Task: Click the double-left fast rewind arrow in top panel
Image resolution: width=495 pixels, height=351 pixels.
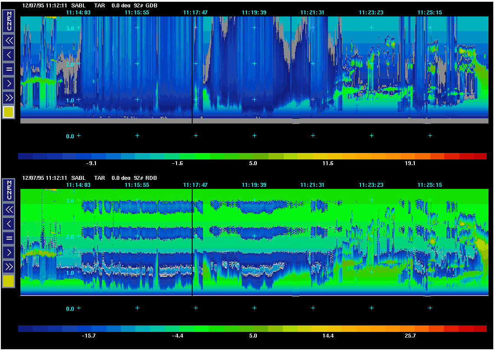Action: (x=9, y=41)
